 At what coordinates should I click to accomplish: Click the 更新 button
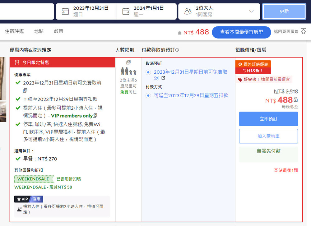(x=284, y=11)
